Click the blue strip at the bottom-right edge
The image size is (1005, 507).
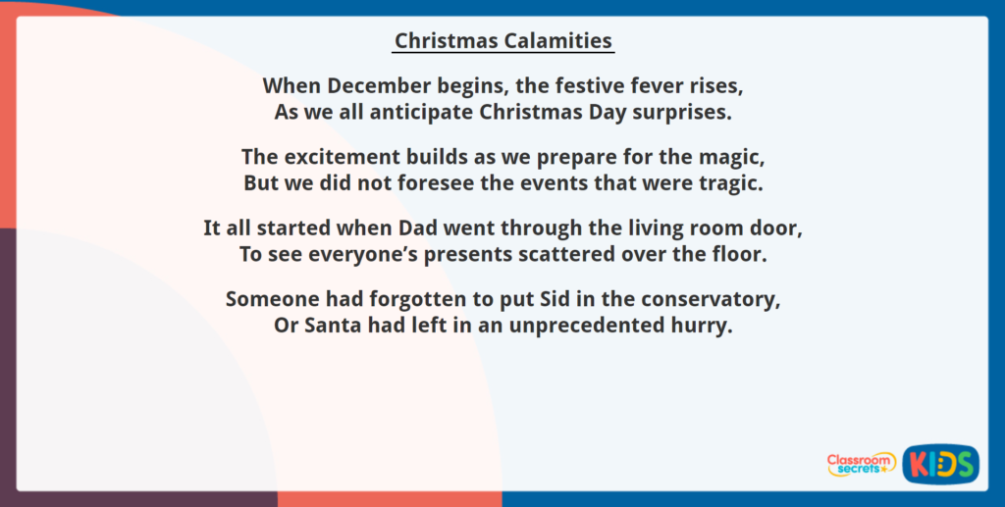tap(785, 499)
